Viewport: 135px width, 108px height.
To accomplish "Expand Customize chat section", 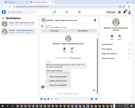I will (116, 44).
